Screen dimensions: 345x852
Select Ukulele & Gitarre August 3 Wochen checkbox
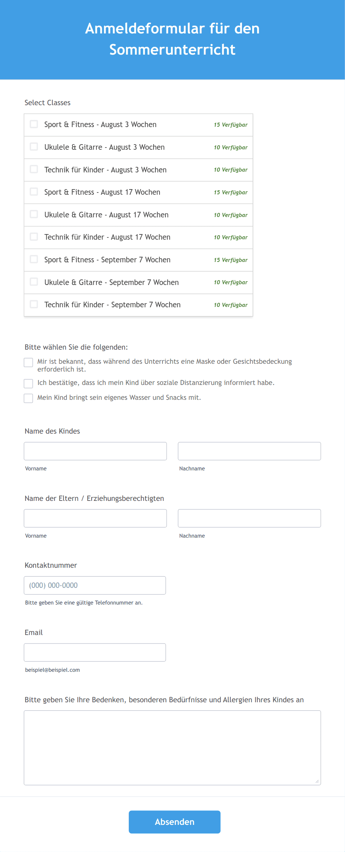(34, 147)
